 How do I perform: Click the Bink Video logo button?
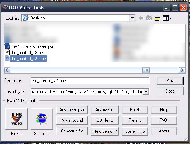17,119
